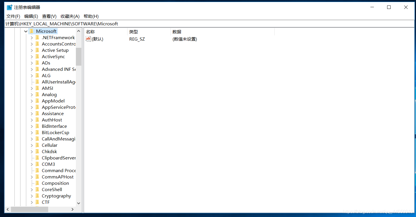Select the CallAndMessaging key
This screenshot has width=416, height=217.
point(58,139)
